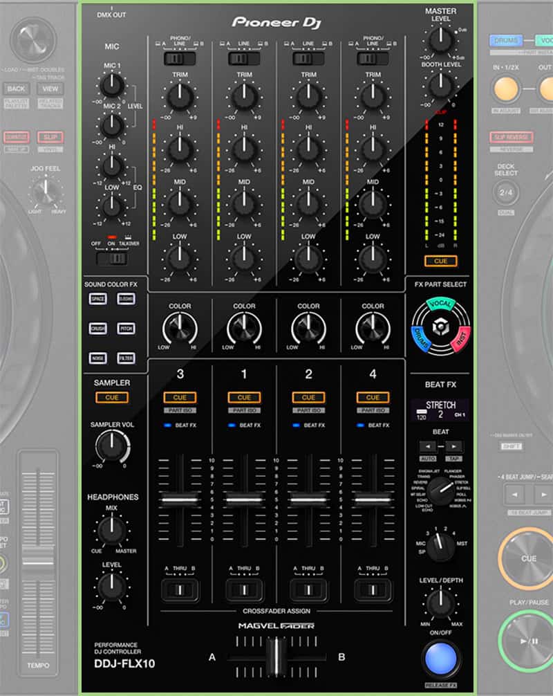This screenshot has height=696, width=553.
Task: Toggle channel 2 LINE input selector switch
Action: [x=308, y=58]
